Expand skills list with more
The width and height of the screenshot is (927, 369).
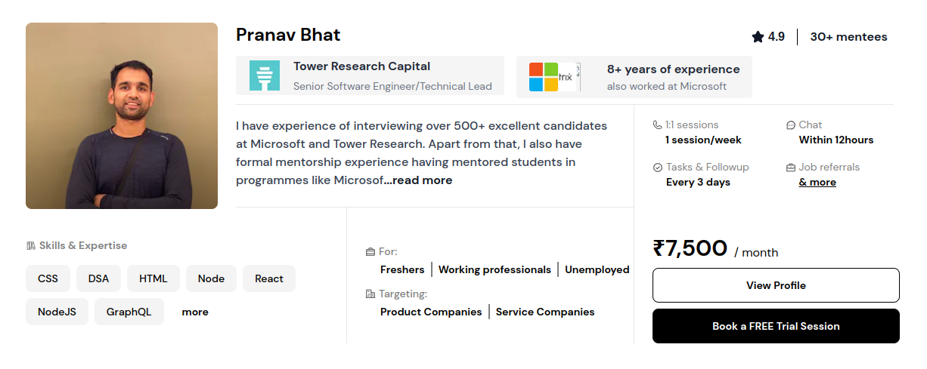coord(195,312)
